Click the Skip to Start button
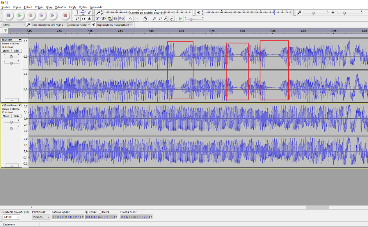Screen dimensions: 368x227 [x=43, y=16]
